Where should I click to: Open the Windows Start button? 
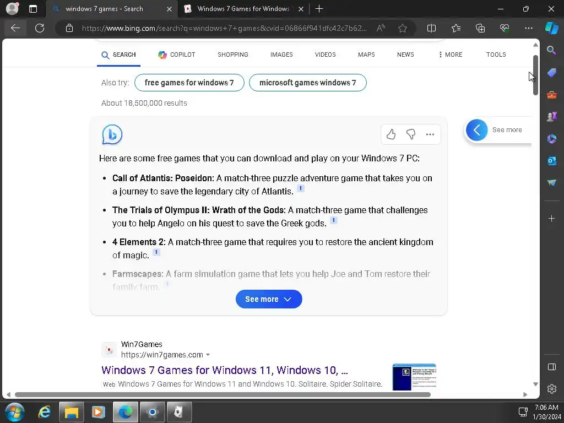[15, 412]
